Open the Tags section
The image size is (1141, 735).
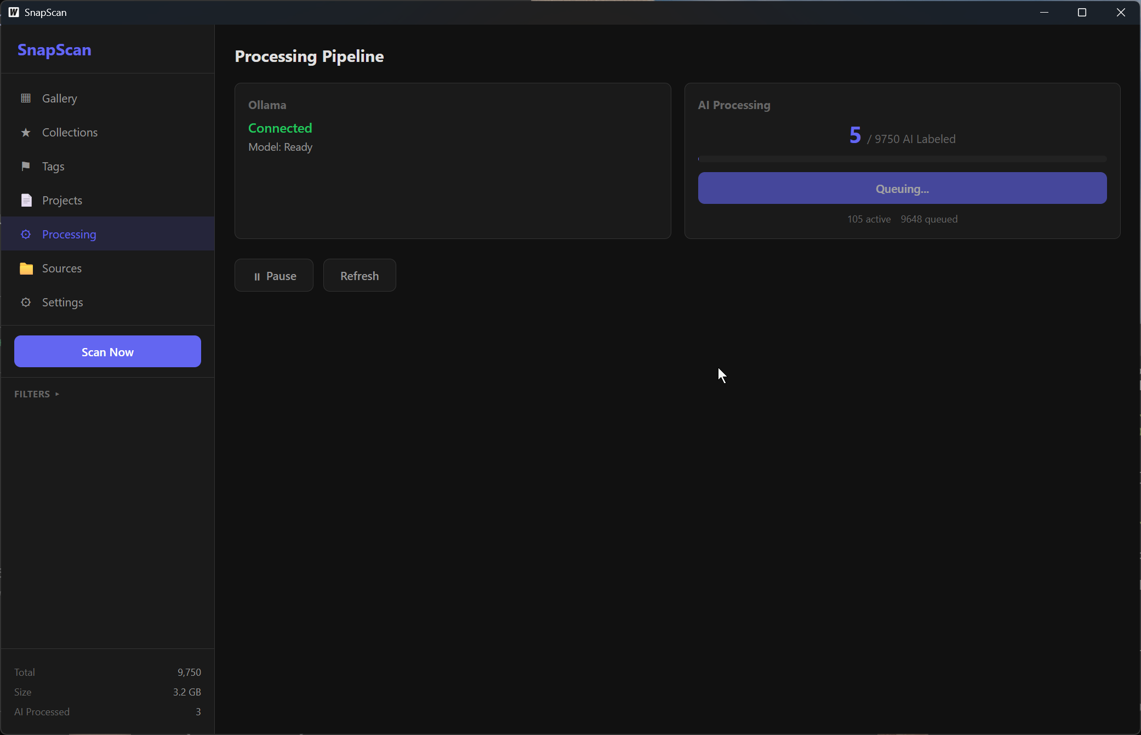pos(53,167)
